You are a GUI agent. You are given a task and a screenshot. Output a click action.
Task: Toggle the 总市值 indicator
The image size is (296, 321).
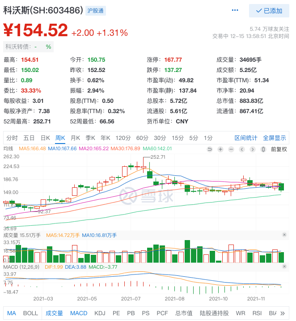point(184,313)
